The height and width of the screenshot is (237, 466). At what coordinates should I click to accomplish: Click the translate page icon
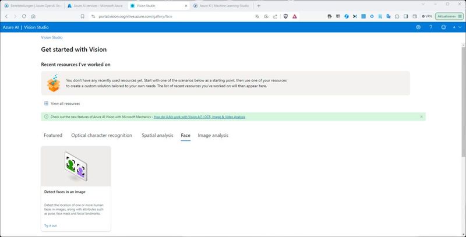[x=257, y=16]
